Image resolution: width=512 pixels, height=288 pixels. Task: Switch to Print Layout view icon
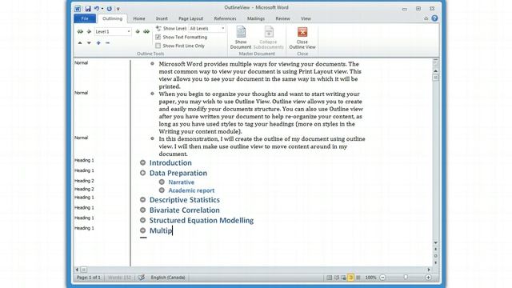click(329, 278)
